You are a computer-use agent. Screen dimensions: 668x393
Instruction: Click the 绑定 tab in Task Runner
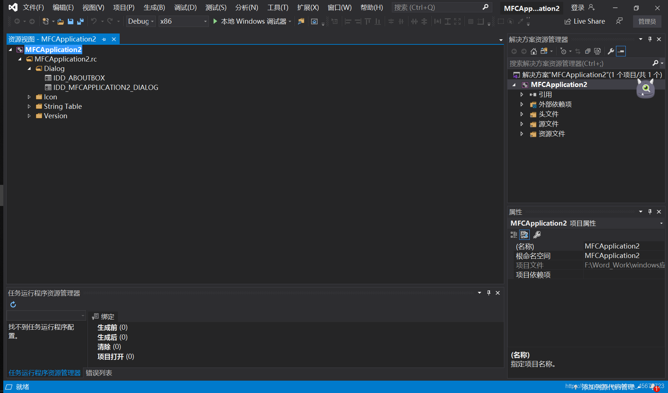coord(104,317)
